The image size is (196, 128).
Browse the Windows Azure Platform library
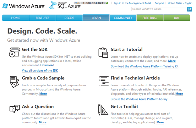pyautogui.click(x=139, y=99)
